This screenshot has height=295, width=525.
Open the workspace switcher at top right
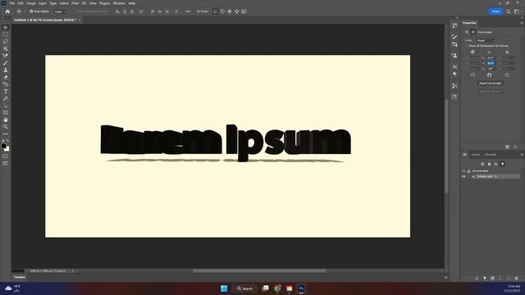[516, 11]
